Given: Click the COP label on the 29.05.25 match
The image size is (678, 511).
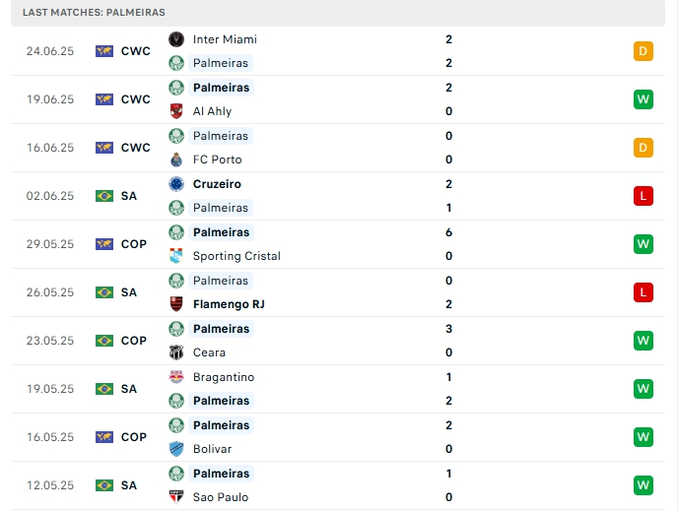Looking at the screenshot, I should point(134,244).
